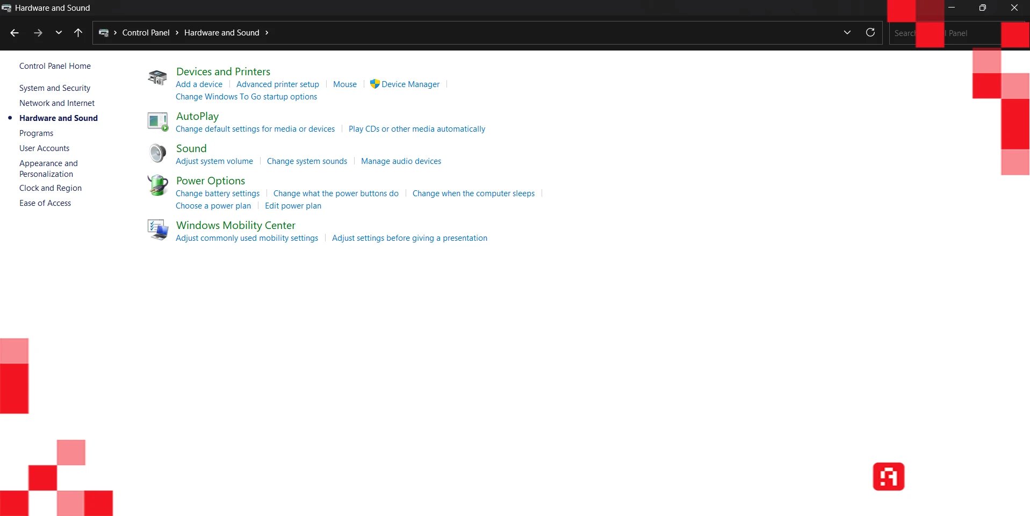Open Mouse settings link
Viewport: 1030px width, 516px height.
[x=345, y=84]
